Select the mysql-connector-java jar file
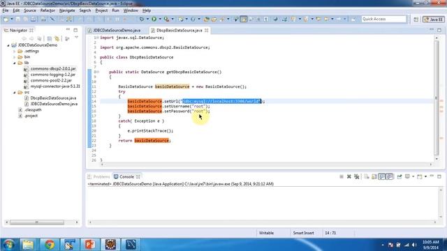 (x=55, y=86)
